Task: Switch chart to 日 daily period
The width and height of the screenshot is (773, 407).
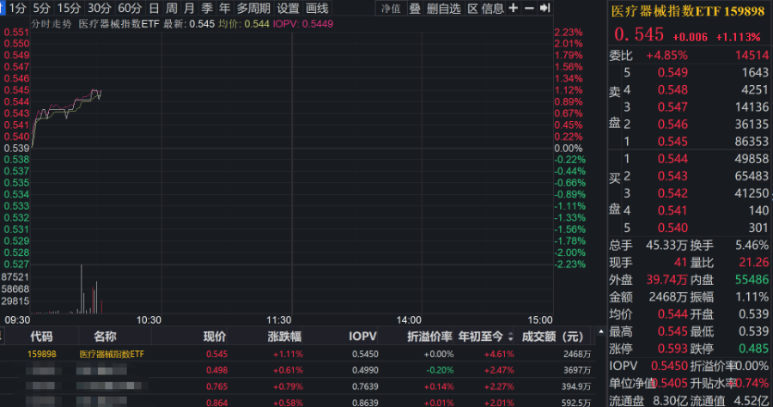Action: (154, 9)
